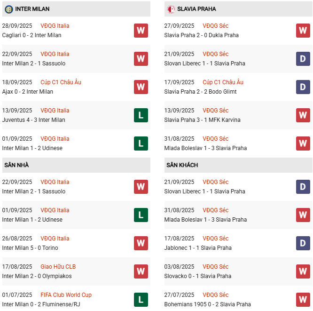313x311 pixels.
Task: Open the Cúp C1 Châu Âu link for Ajax match
Action: [x=61, y=82]
